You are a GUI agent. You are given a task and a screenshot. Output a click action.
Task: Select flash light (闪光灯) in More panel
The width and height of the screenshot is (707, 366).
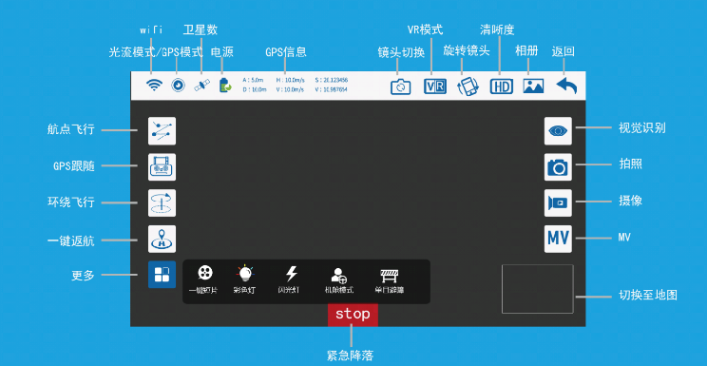click(x=292, y=279)
